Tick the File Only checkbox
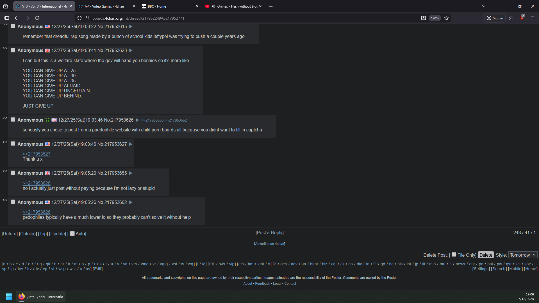Image resolution: width=539 pixels, height=303 pixels. tap(454, 254)
